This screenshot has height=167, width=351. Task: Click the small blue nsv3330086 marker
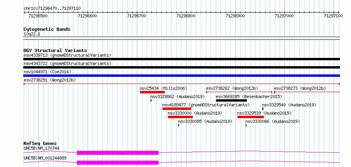click(x=246, y=125)
